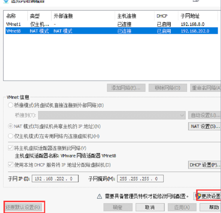Screen dimensions: 221x213
Task: Click subnet address 192.168.202.0 cell
Action: pyautogui.click(x=195, y=31)
